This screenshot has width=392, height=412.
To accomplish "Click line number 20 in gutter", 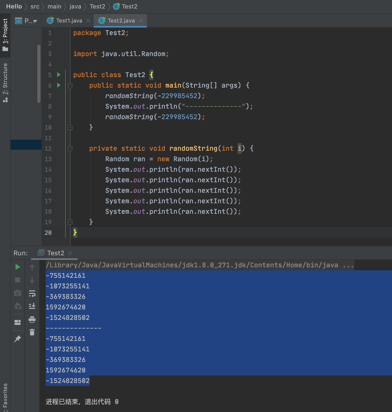I will [48, 233].
